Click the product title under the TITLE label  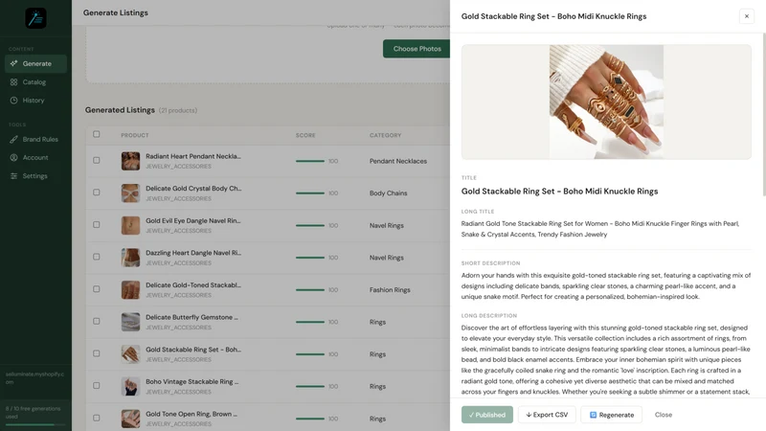tap(559, 191)
